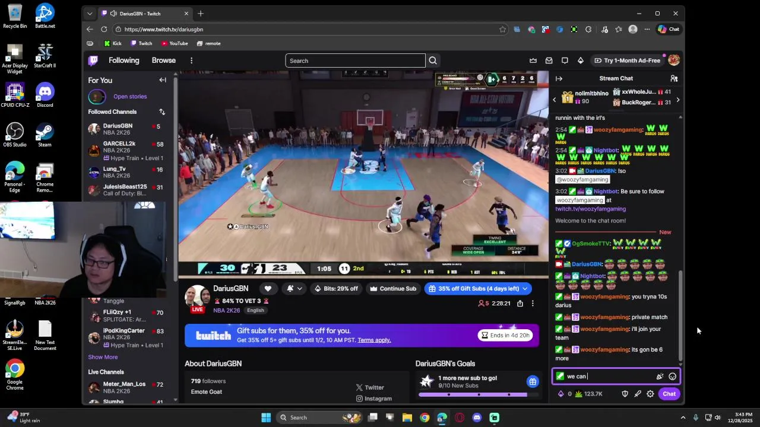Open the user avatar menu in Twitch
The image size is (760, 427).
[673, 60]
